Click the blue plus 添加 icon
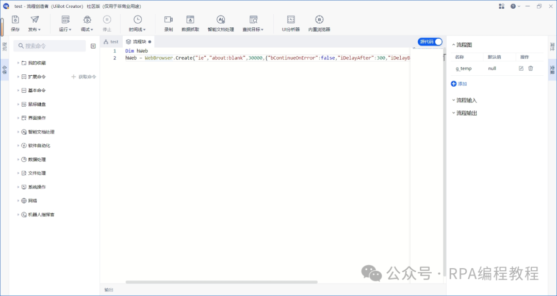Screen dimensions: 557x296 (x=454, y=84)
